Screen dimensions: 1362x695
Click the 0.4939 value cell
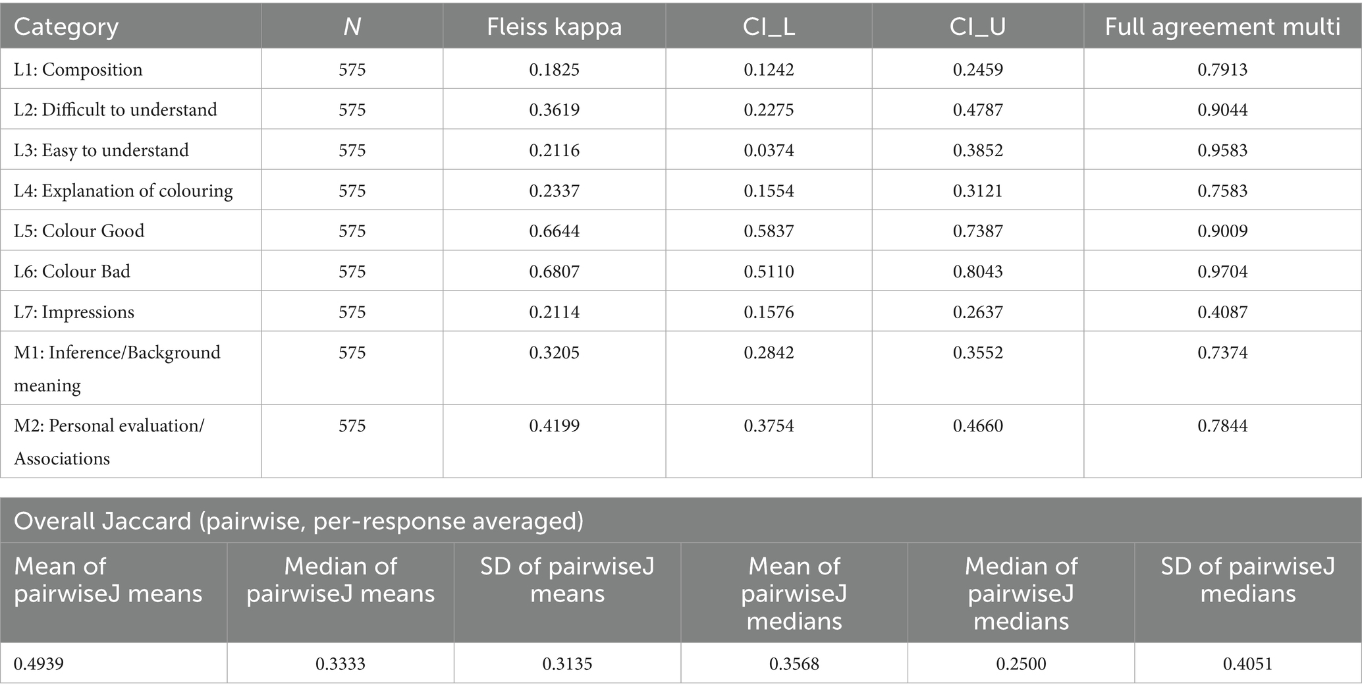[x=39, y=663]
